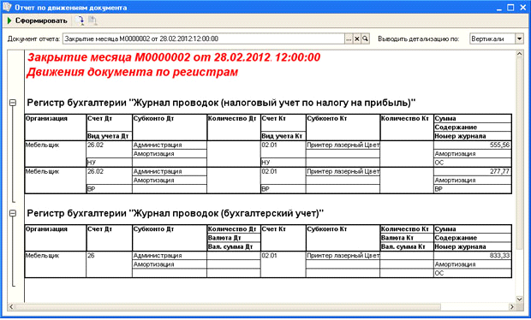Click the horizontal scrollbar right arrow
The image size is (531, 320).
(511, 307)
